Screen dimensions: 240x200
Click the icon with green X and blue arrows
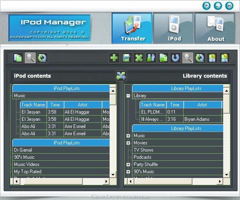tap(151, 58)
